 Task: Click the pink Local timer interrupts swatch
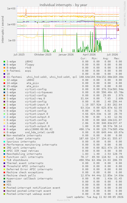[x=4, y=139]
